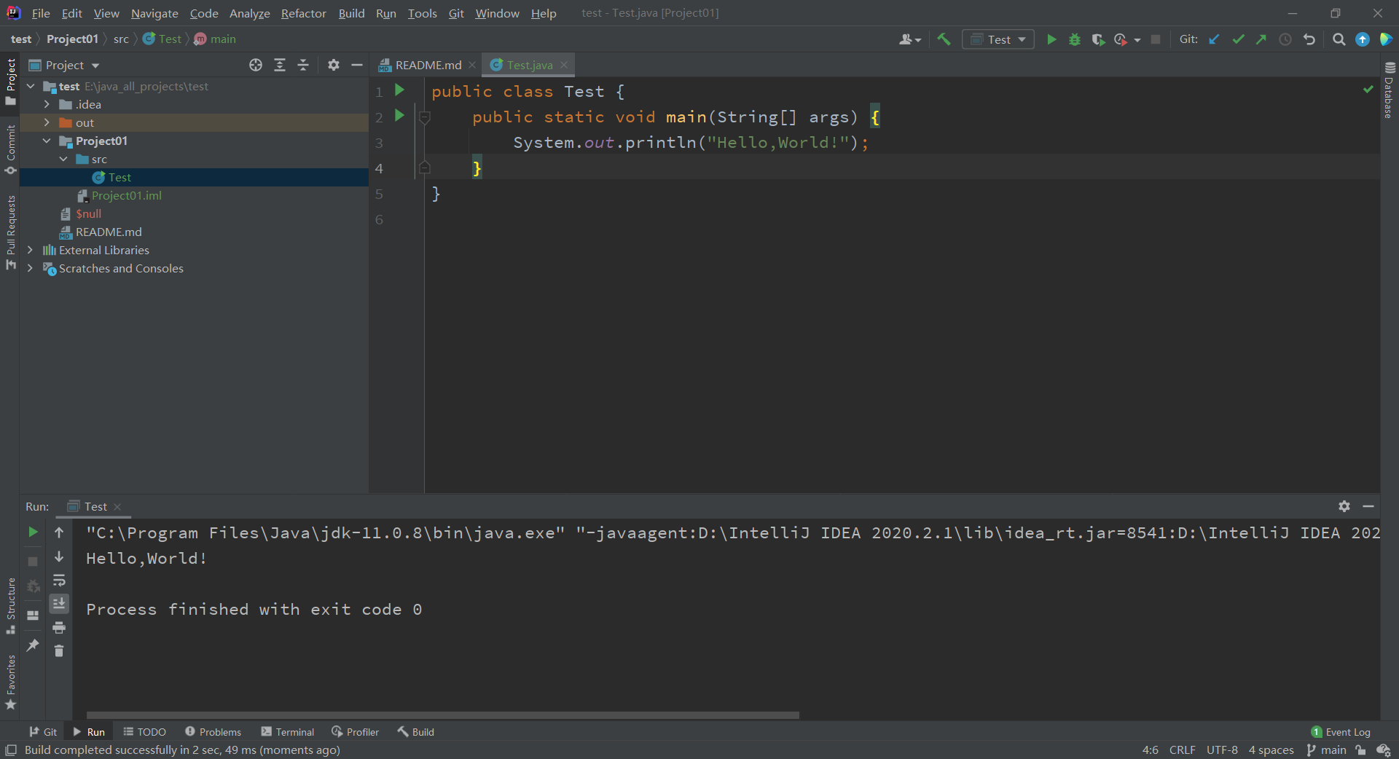Open Search Everywhere magnifier icon
Image resolution: width=1399 pixels, height=759 pixels.
click(1339, 39)
